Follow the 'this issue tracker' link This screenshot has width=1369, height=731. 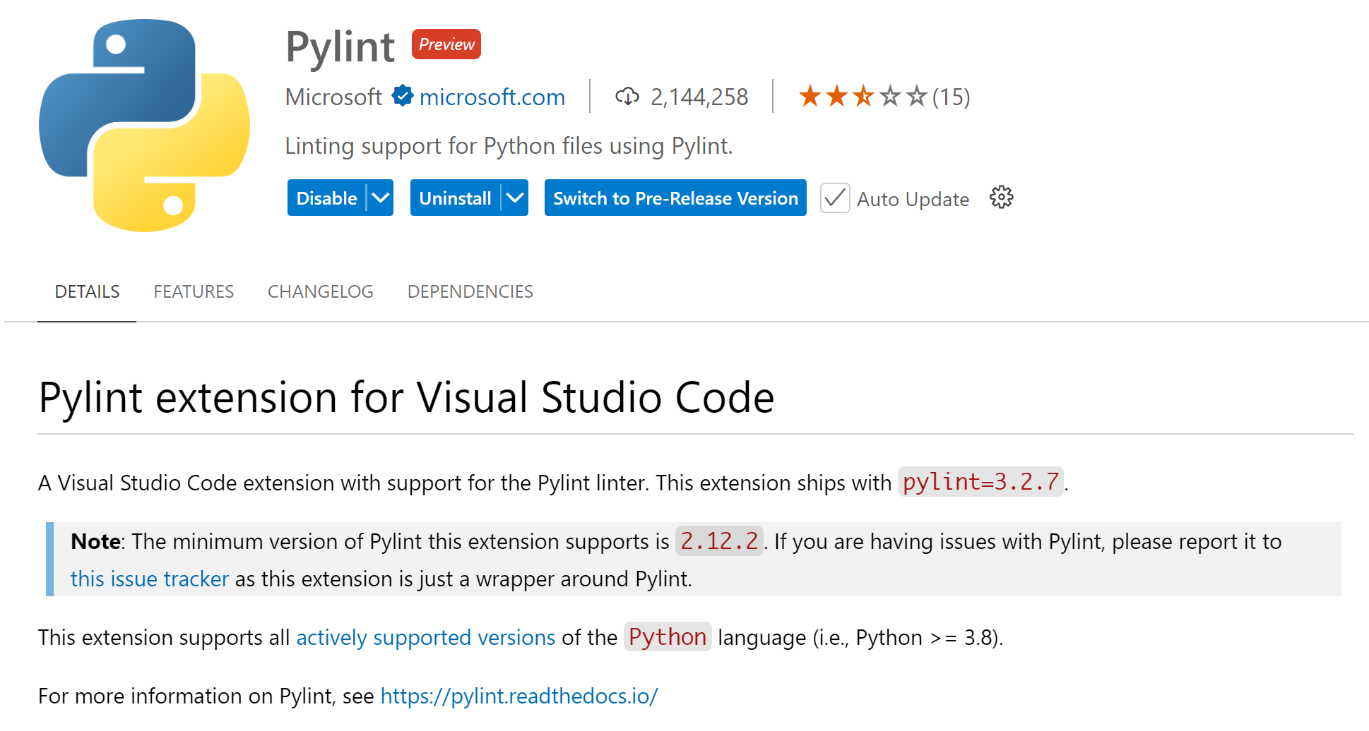pyautogui.click(x=150, y=579)
